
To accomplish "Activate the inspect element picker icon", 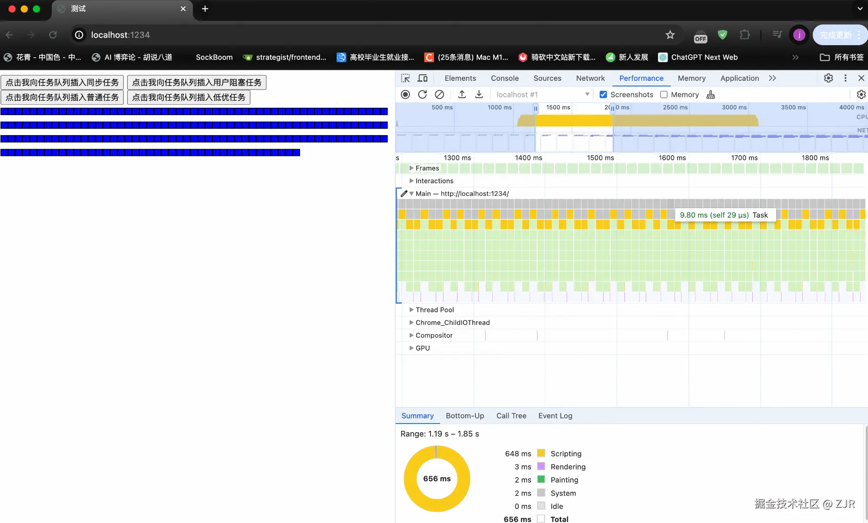I will point(405,78).
